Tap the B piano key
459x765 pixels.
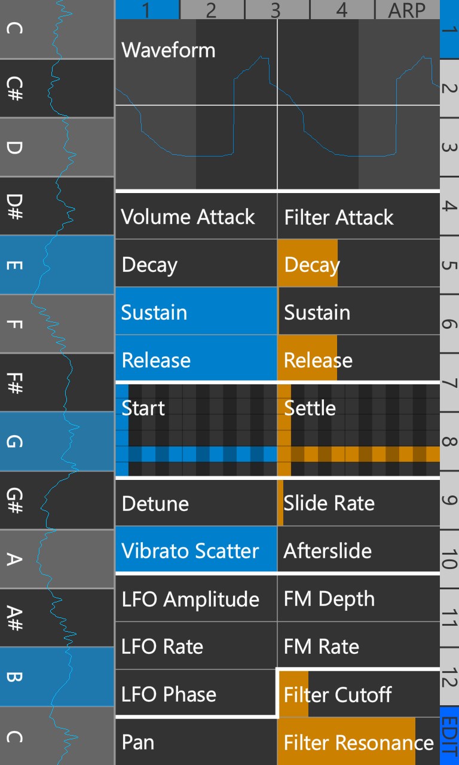57,676
